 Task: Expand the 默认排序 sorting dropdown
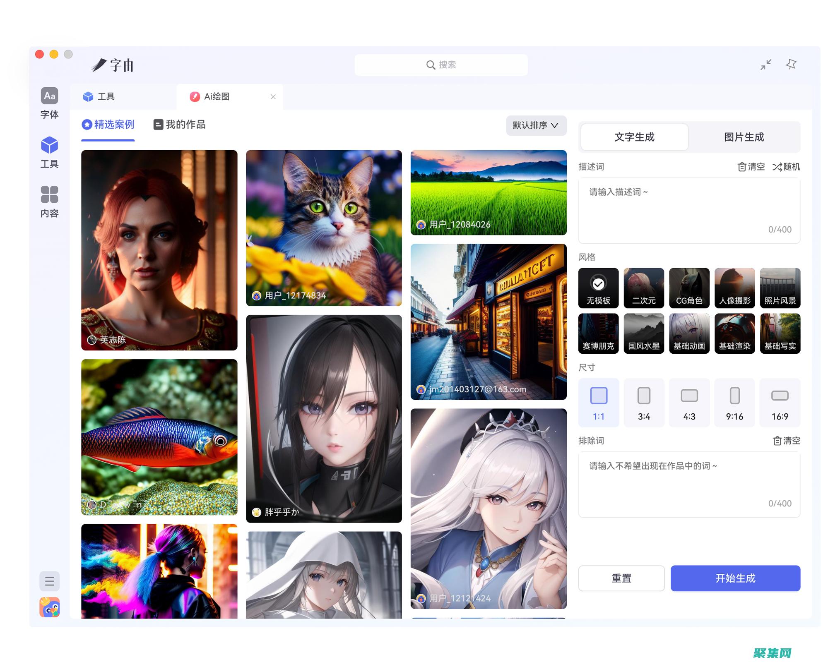(x=536, y=125)
